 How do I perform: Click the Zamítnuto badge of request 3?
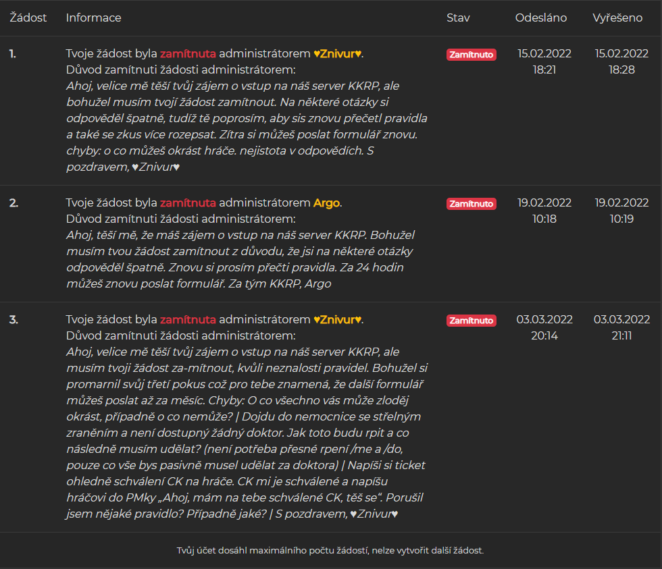point(471,321)
